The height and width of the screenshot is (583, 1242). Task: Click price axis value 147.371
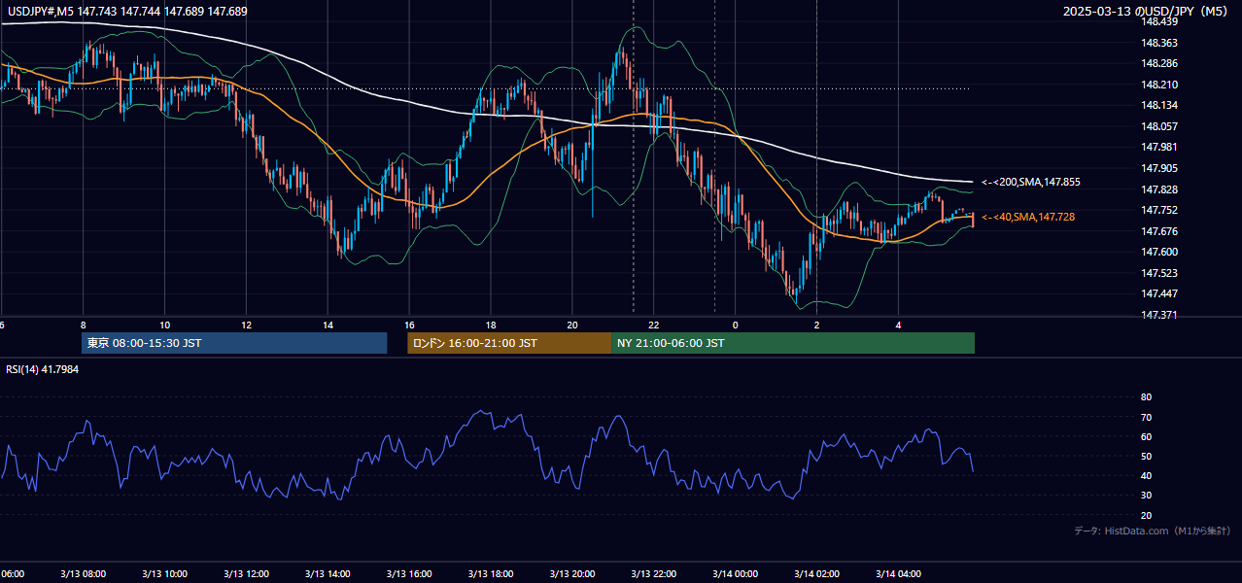click(1161, 315)
